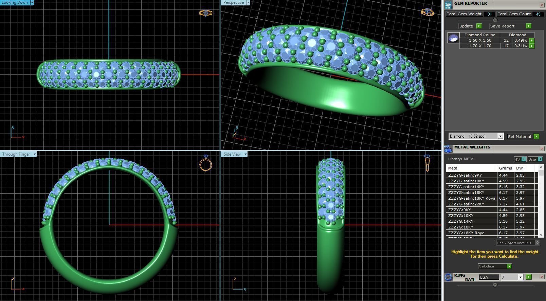
Task: Select the ZZZYG-satin:18KY Royal metal row
Action: coord(492,198)
